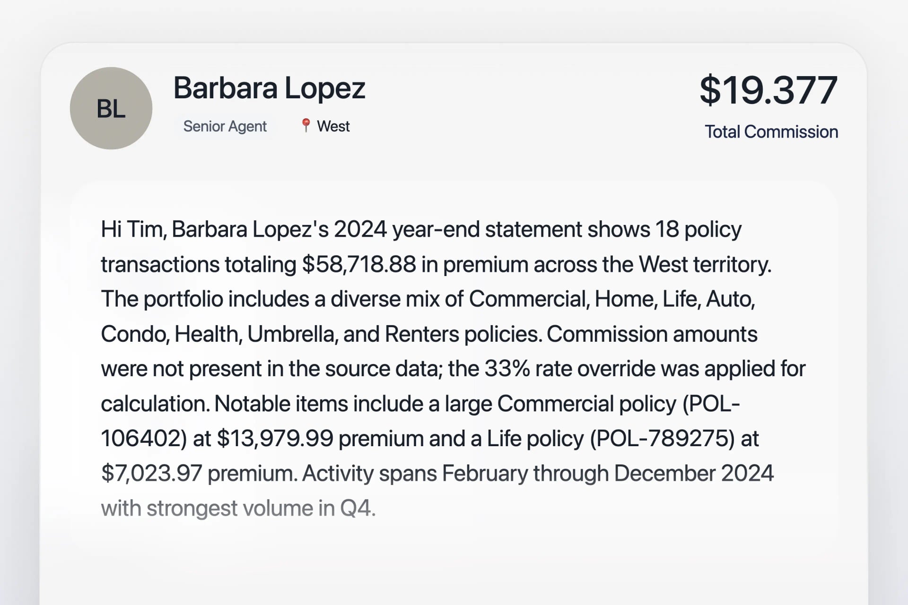The image size is (908, 605).
Task: Click the policy number POL-789275
Action: (662, 439)
